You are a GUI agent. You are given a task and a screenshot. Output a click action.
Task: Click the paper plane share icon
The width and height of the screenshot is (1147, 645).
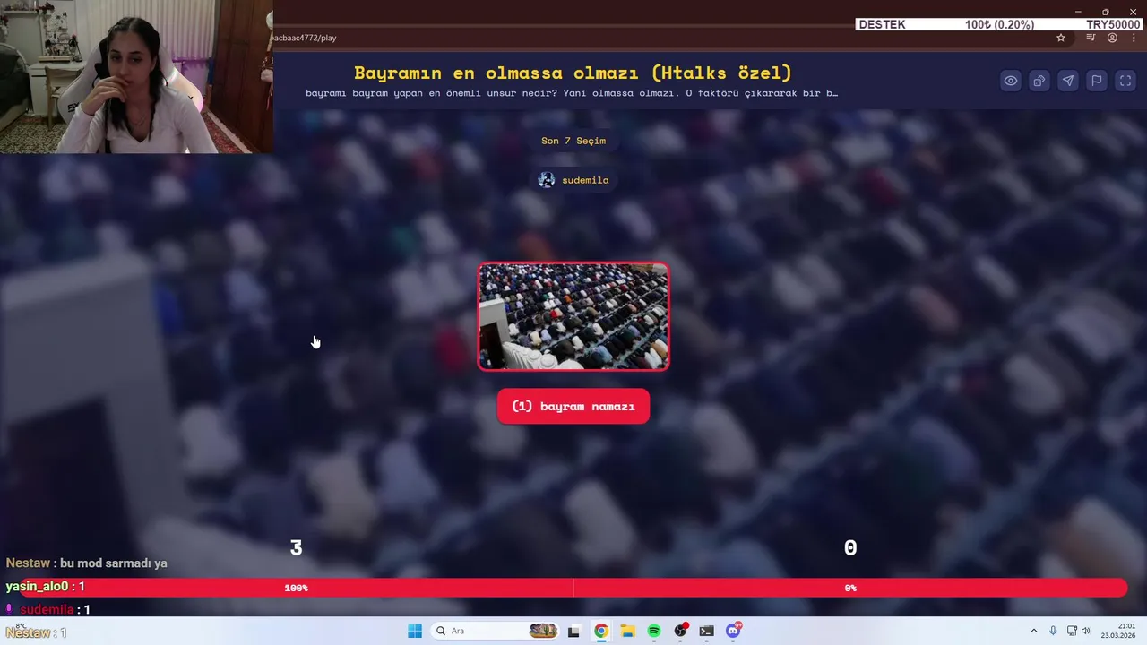[1067, 81]
